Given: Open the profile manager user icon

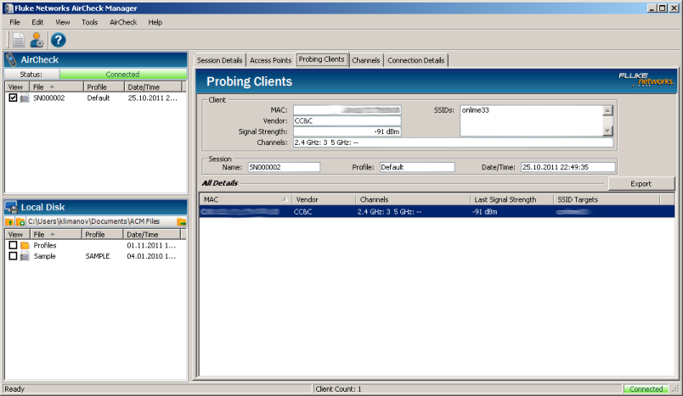Looking at the screenshot, I should point(37,41).
